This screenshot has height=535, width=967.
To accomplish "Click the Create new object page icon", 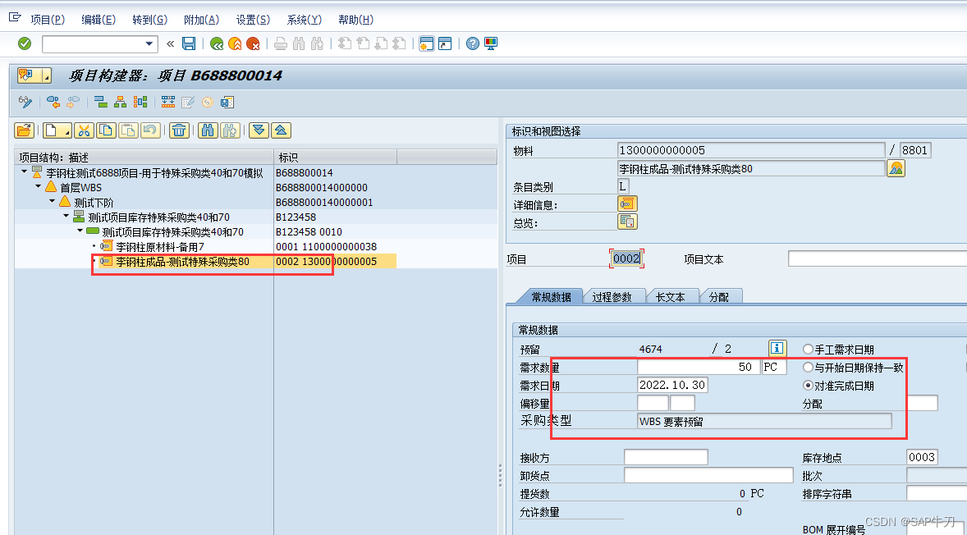I will (x=57, y=130).
